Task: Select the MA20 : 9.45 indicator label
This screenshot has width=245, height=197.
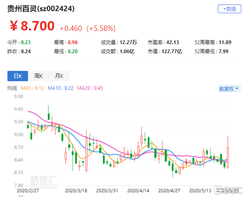Action: [x=90, y=88]
